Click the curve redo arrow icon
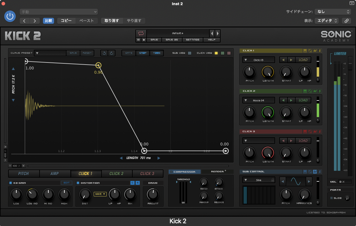356x226 pixels. tap(112, 53)
